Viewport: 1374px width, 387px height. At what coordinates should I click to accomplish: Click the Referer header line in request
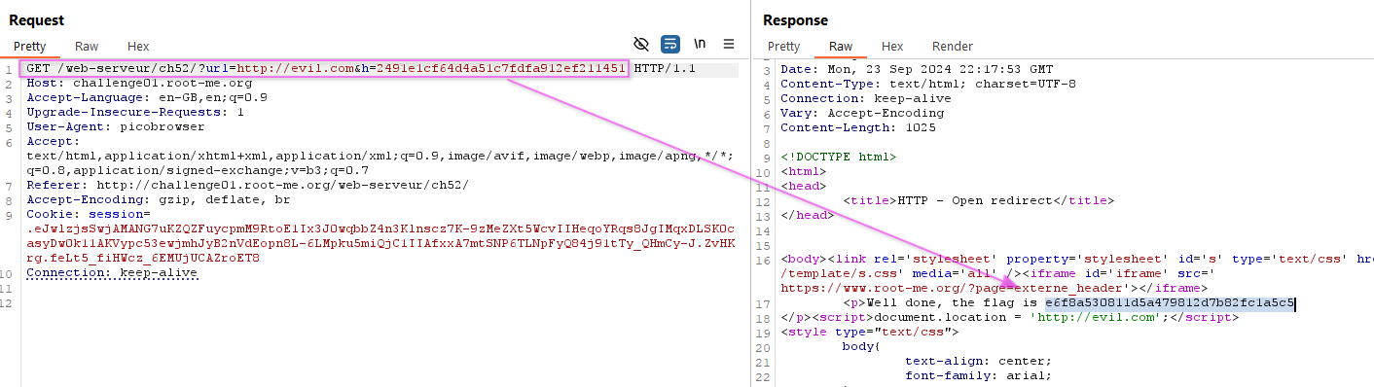247,186
